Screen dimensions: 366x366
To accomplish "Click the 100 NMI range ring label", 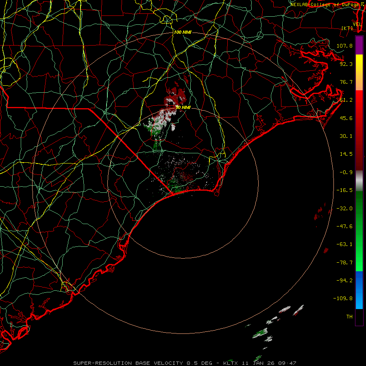I will pos(183,32).
